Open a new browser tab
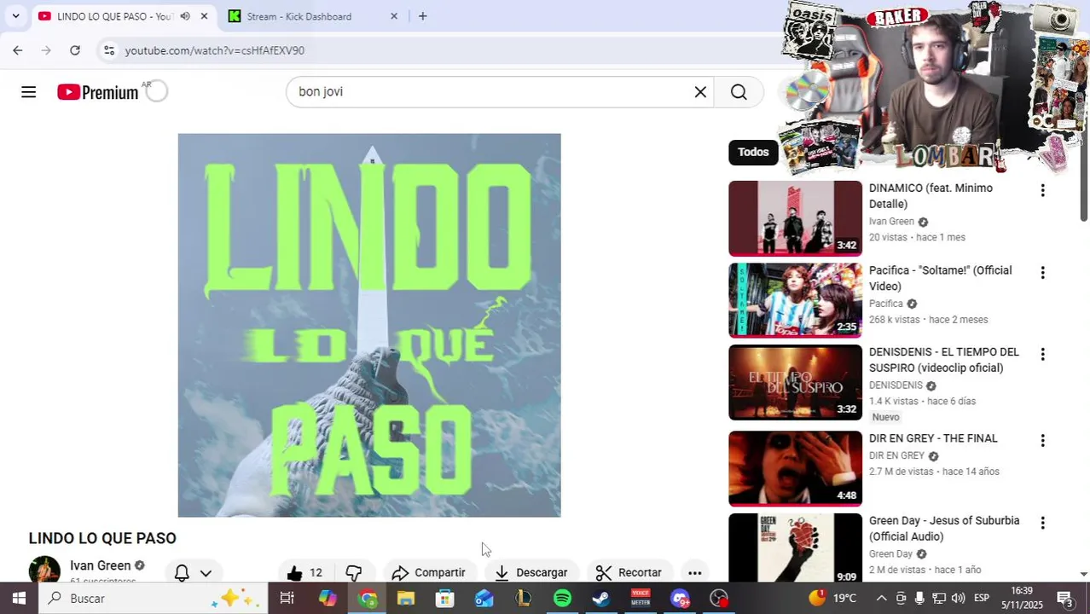This screenshot has width=1090, height=614. (x=422, y=16)
